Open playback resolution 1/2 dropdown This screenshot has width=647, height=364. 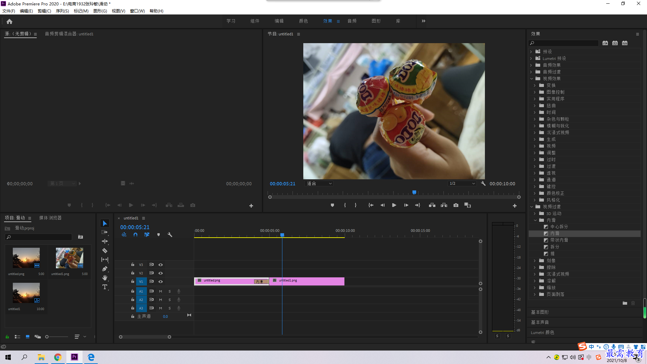[462, 184]
